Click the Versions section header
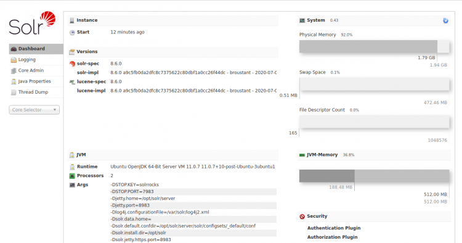 [x=173, y=52]
